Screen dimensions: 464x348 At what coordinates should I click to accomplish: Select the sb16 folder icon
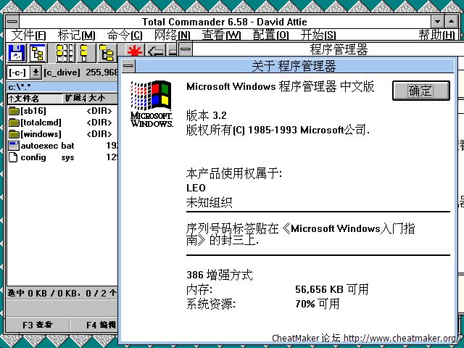click(x=13, y=111)
